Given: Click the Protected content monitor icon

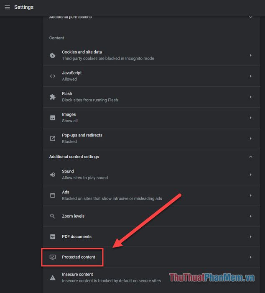Looking at the screenshot, I should coord(53,257).
